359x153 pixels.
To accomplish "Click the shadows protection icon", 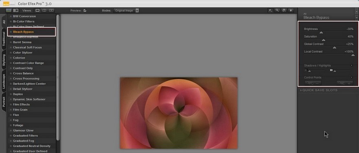I will 306,70.
